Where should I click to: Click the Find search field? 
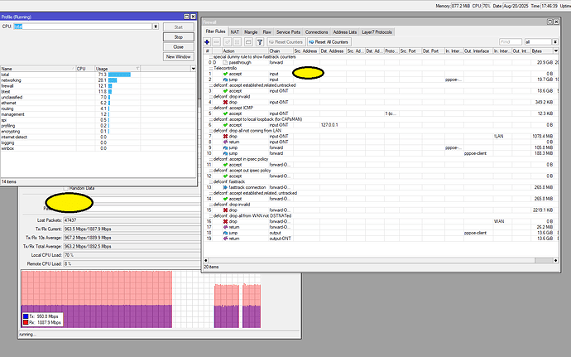tap(510, 41)
